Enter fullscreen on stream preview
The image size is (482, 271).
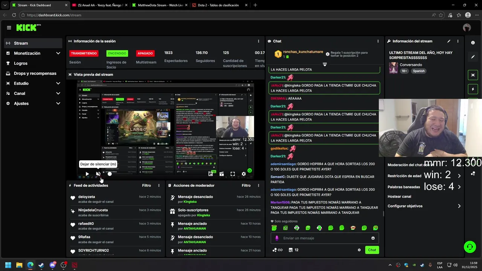(233, 174)
